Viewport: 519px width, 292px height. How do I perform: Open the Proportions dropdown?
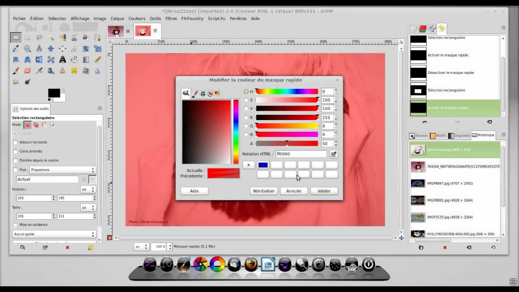click(62, 170)
